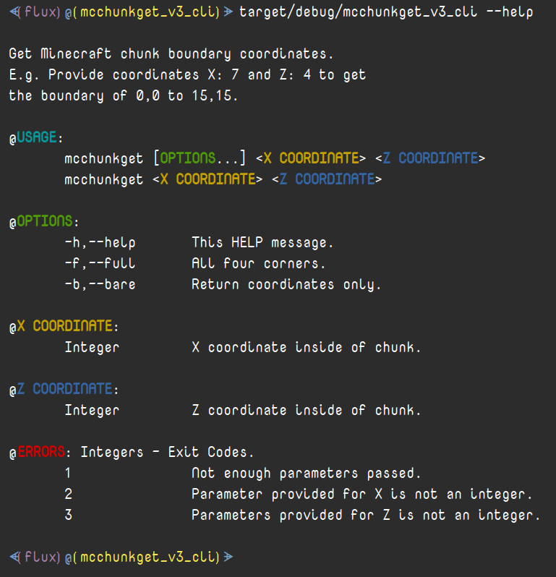Click the blue Z COORDINATE section heading
Viewport: 556px width, 577px height.
[65, 389]
